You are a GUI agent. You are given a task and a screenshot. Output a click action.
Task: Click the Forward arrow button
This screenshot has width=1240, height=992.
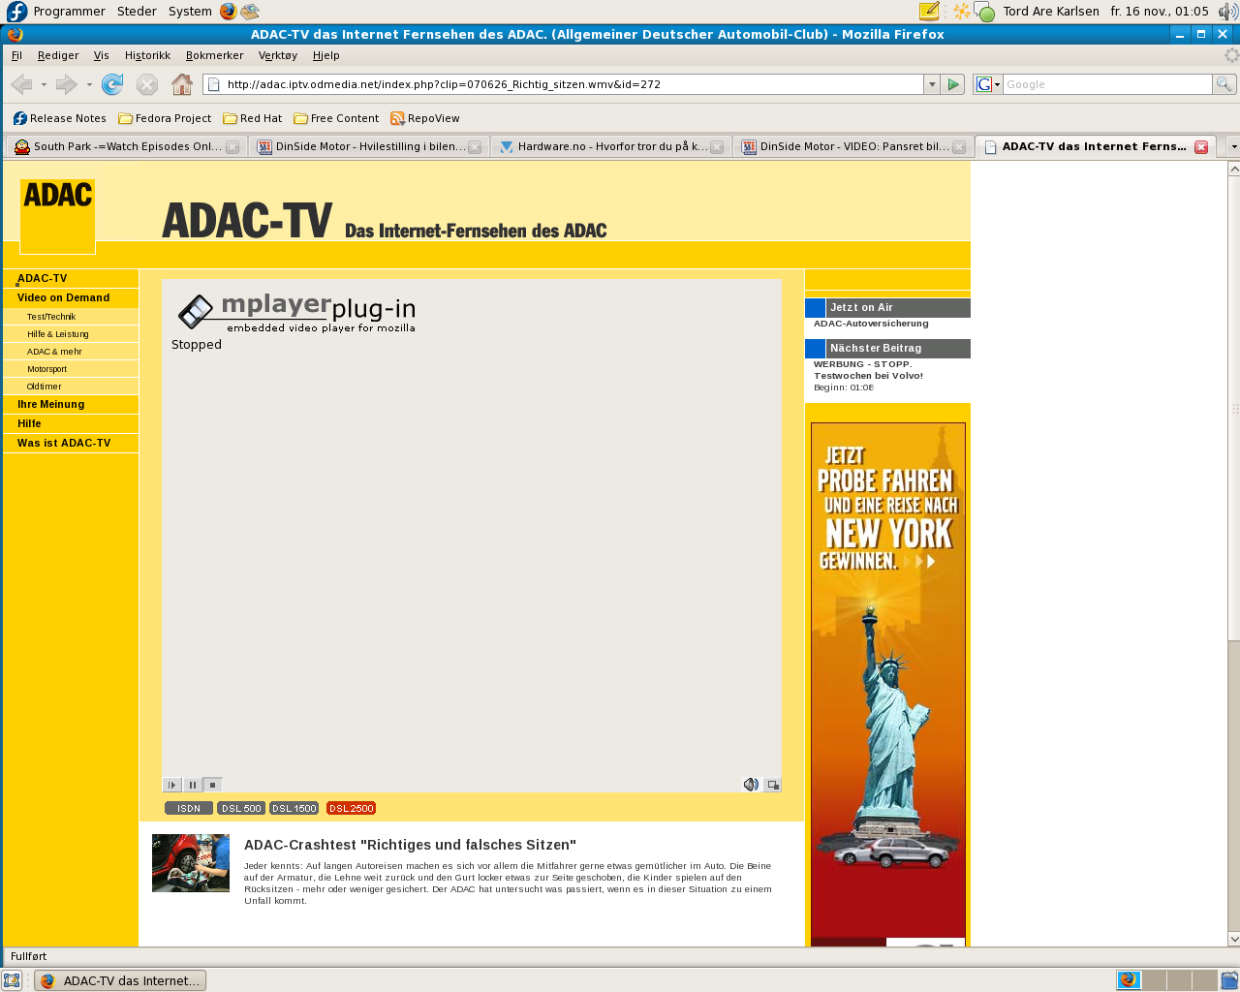coord(66,84)
